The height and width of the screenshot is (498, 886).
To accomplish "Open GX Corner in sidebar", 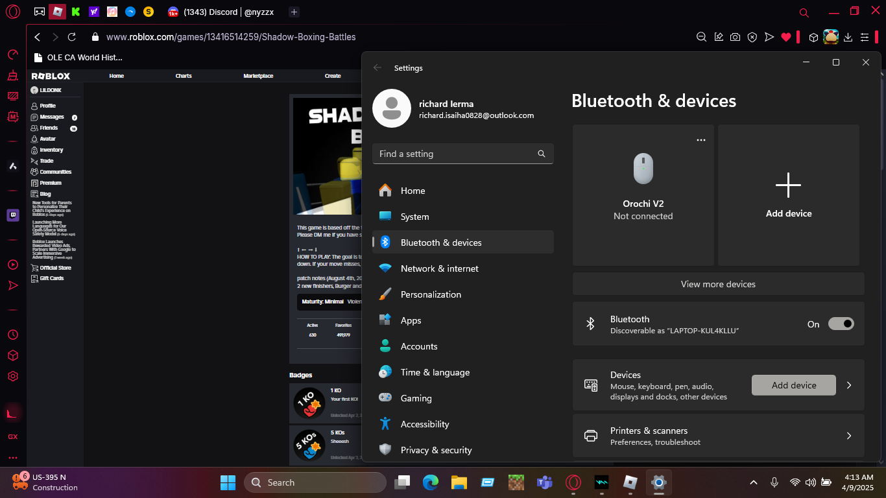I will pyautogui.click(x=13, y=436).
